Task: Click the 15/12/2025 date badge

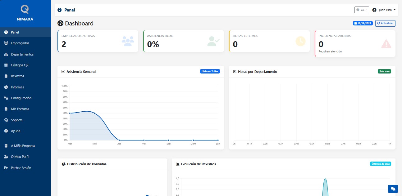Action: [x=362, y=23]
